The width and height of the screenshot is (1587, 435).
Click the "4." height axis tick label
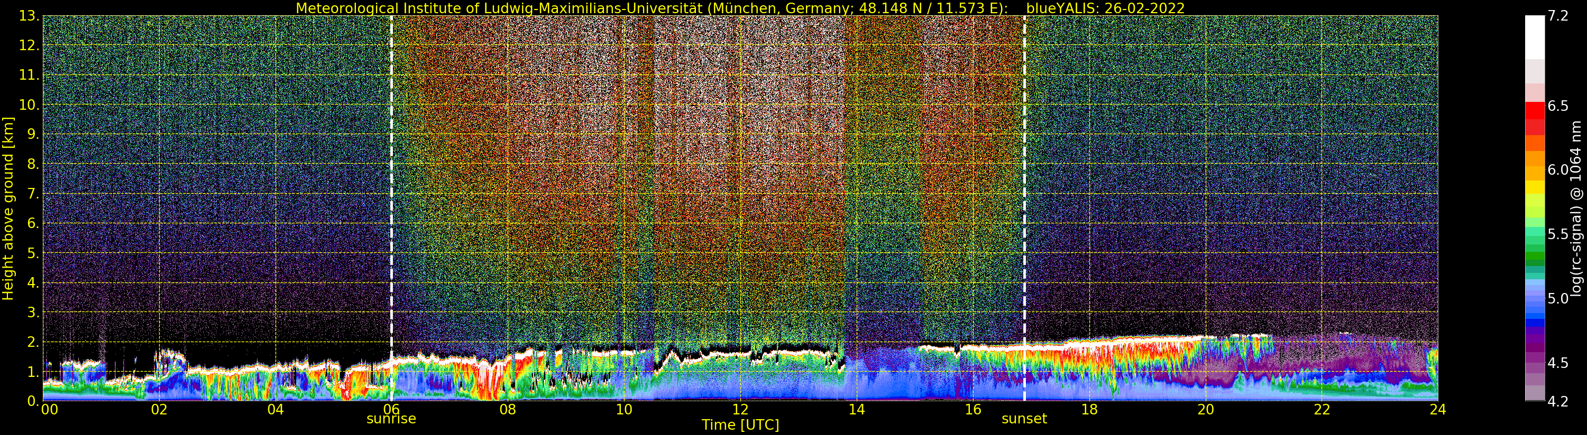(x=33, y=282)
